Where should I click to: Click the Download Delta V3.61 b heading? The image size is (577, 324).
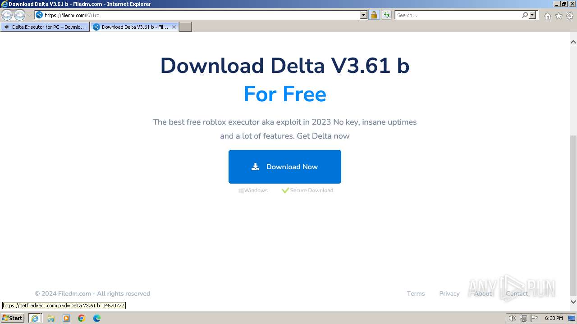(x=285, y=66)
